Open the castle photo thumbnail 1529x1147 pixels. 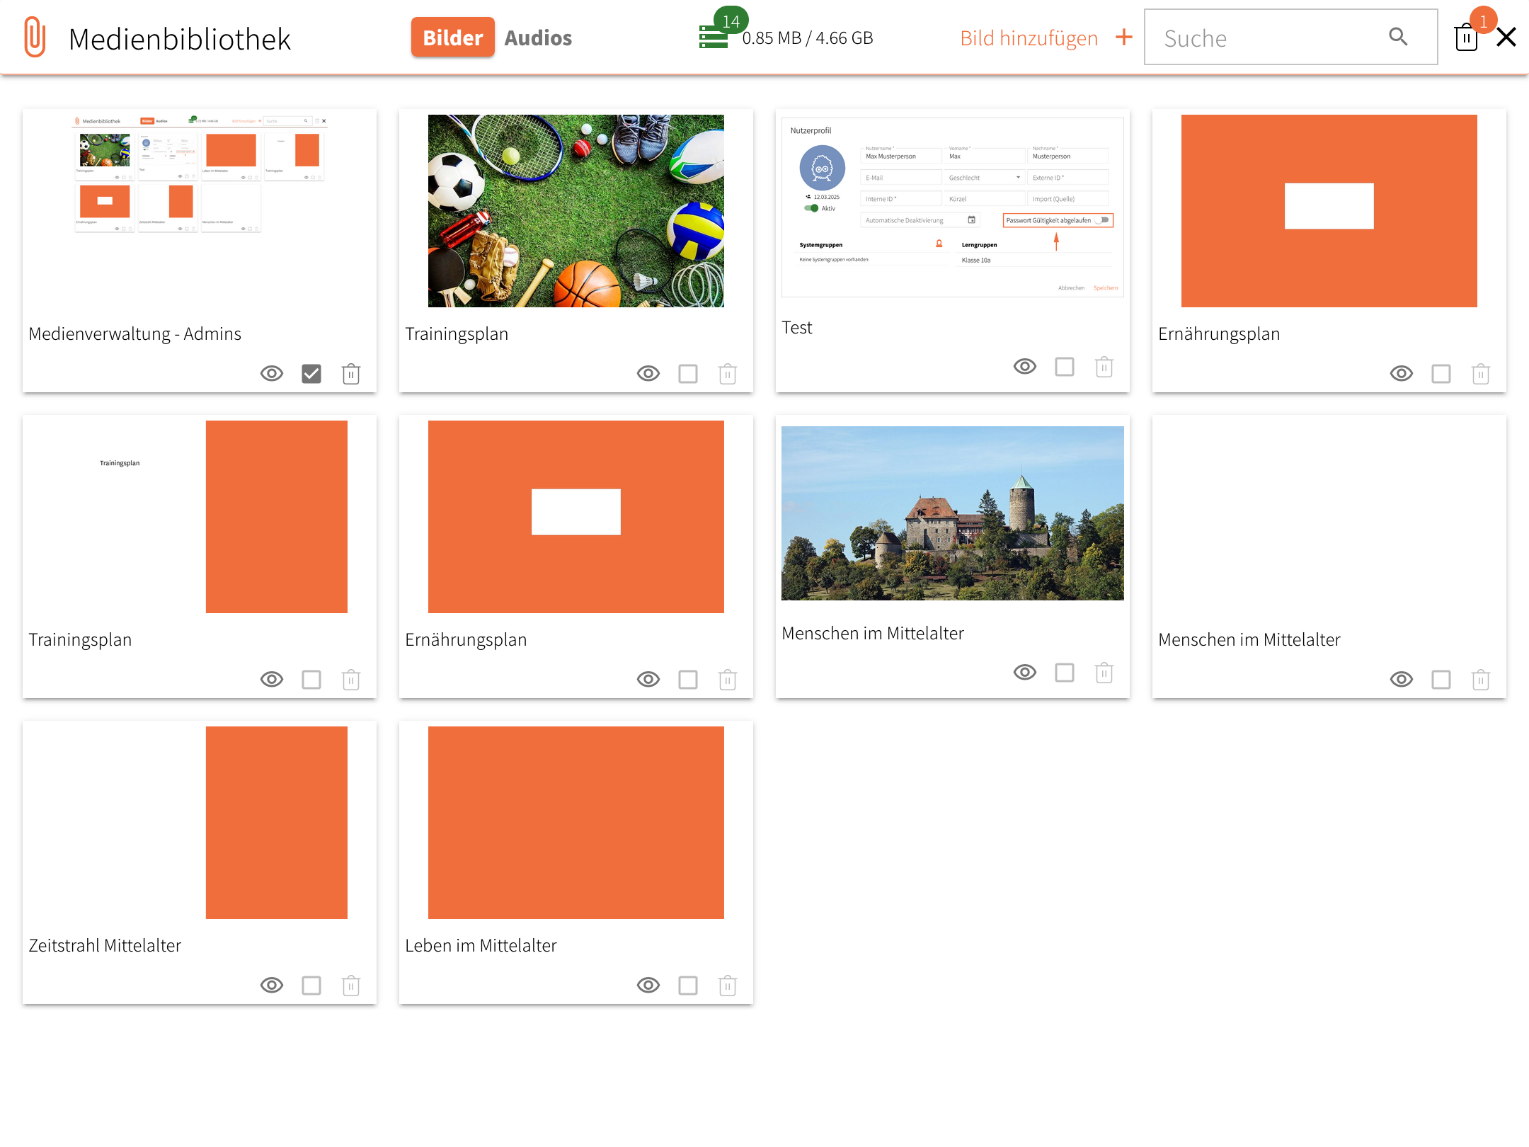(x=952, y=513)
